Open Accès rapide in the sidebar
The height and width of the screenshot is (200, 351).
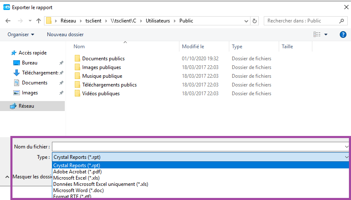[32, 53]
